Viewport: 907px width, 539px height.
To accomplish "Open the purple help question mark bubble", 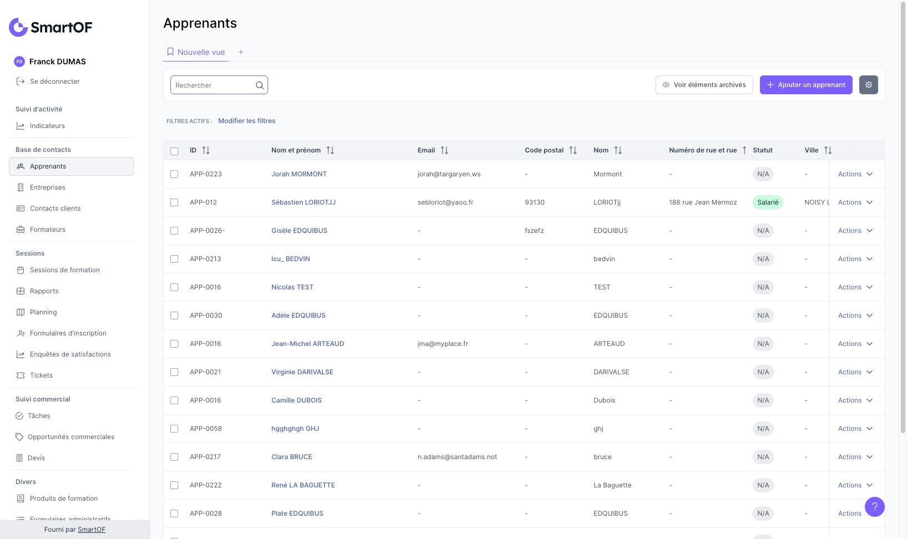I will click(x=874, y=506).
